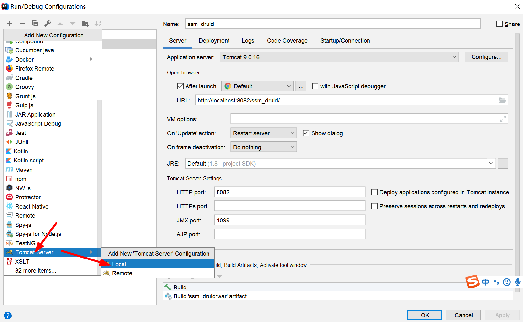Click the Remove Configuration minus icon
The width and height of the screenshot is (523, 322).
tap(22, 24)
